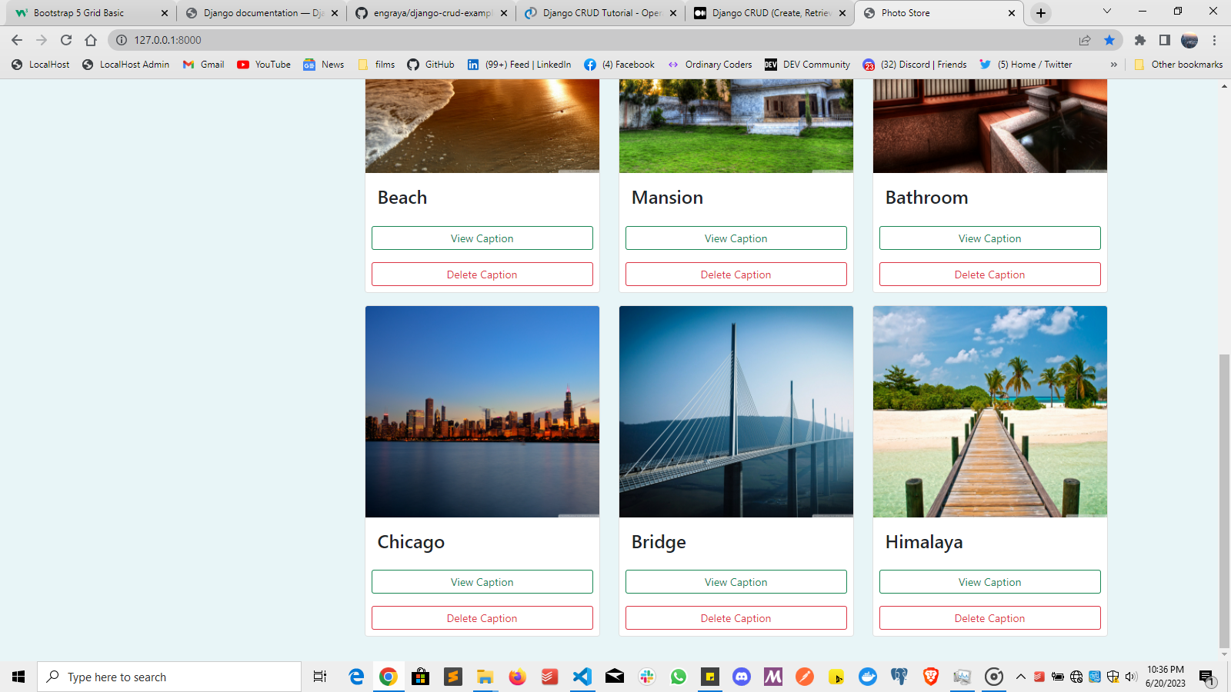Click the reload page icon
1231x692 pixels.
(66, 38)
